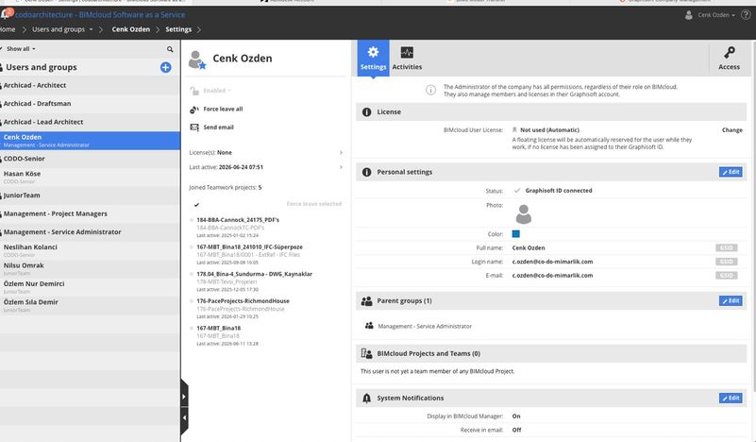Image resolution: width=756 pixels, height=442 pixels.
Task: Select user Hasan Köse
Action: coord(90,178)
